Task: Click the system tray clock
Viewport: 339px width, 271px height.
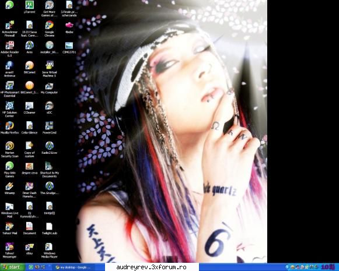Action: pos(328,268)
